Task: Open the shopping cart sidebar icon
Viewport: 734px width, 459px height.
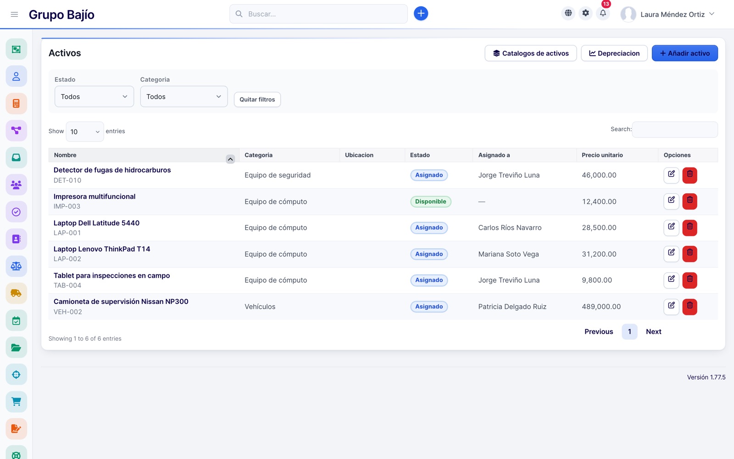Action: tap(16, 402)
